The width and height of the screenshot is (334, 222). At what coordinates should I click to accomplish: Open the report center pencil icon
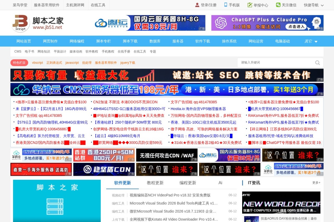pyautogui.click(x=250, y=5)
